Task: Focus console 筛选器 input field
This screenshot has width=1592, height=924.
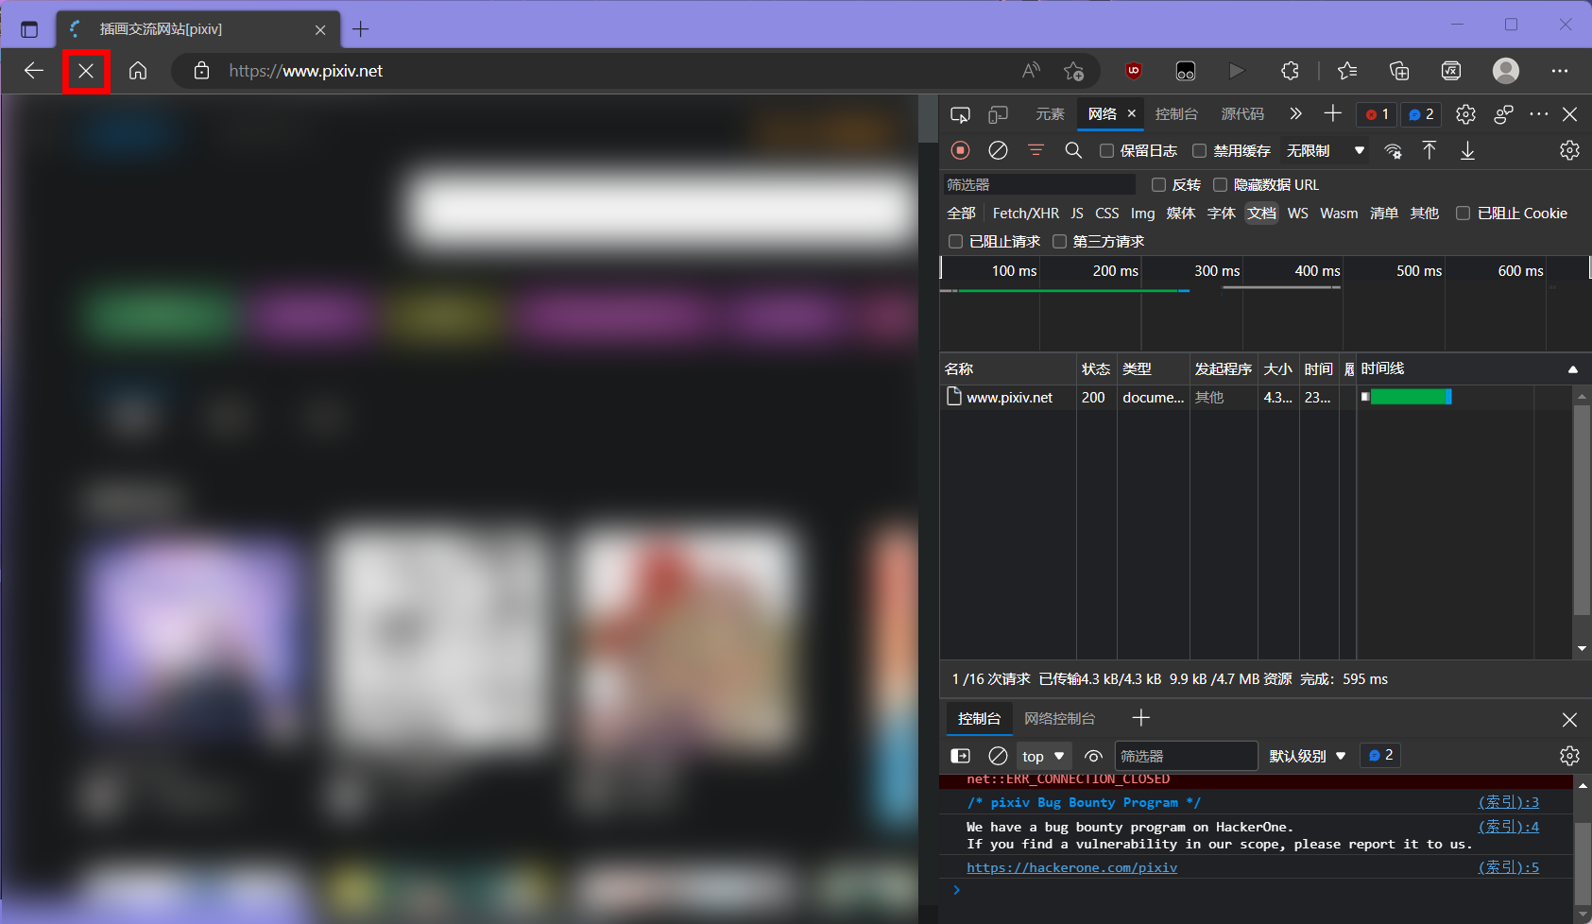Action: 1187,756
